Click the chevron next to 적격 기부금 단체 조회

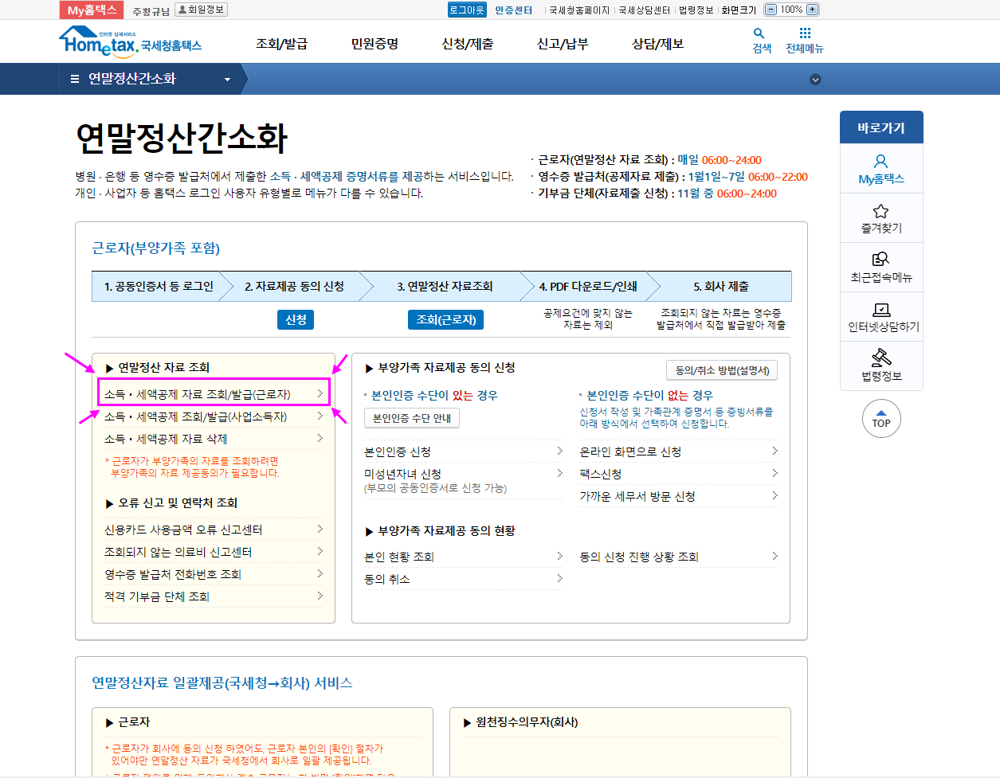[320, 596]
